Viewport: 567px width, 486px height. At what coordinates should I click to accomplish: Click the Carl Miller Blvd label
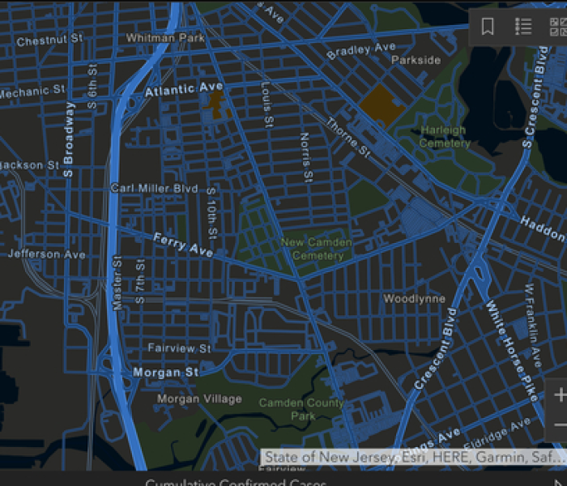click(x=155, y=189)
